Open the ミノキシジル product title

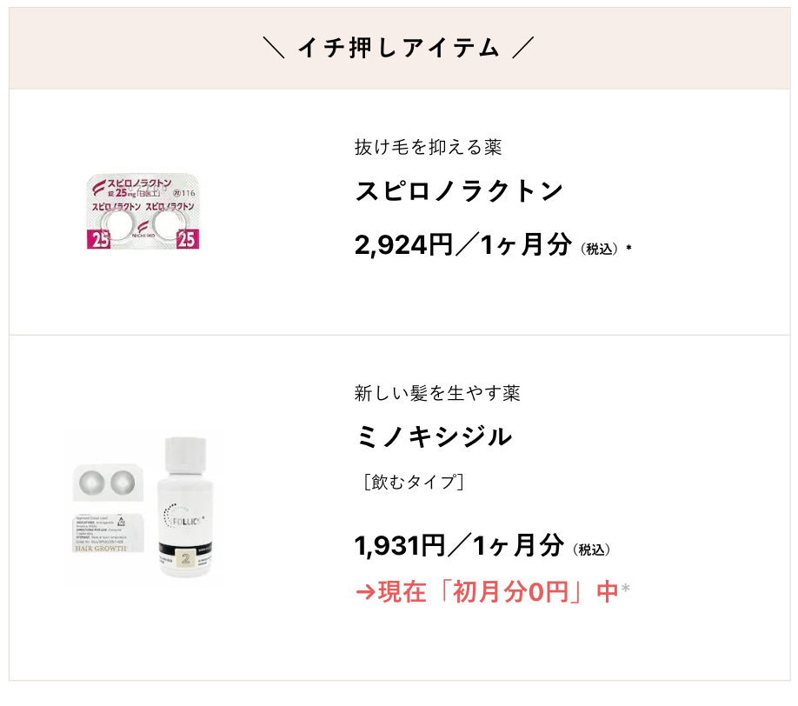pyautogui.click(x=434, y=436)
